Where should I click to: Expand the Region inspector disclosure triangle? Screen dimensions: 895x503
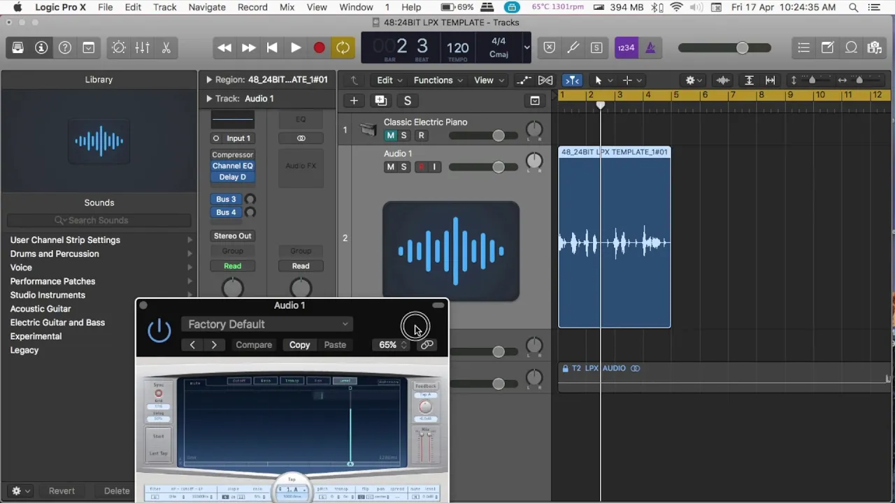[x=208, y=80]
